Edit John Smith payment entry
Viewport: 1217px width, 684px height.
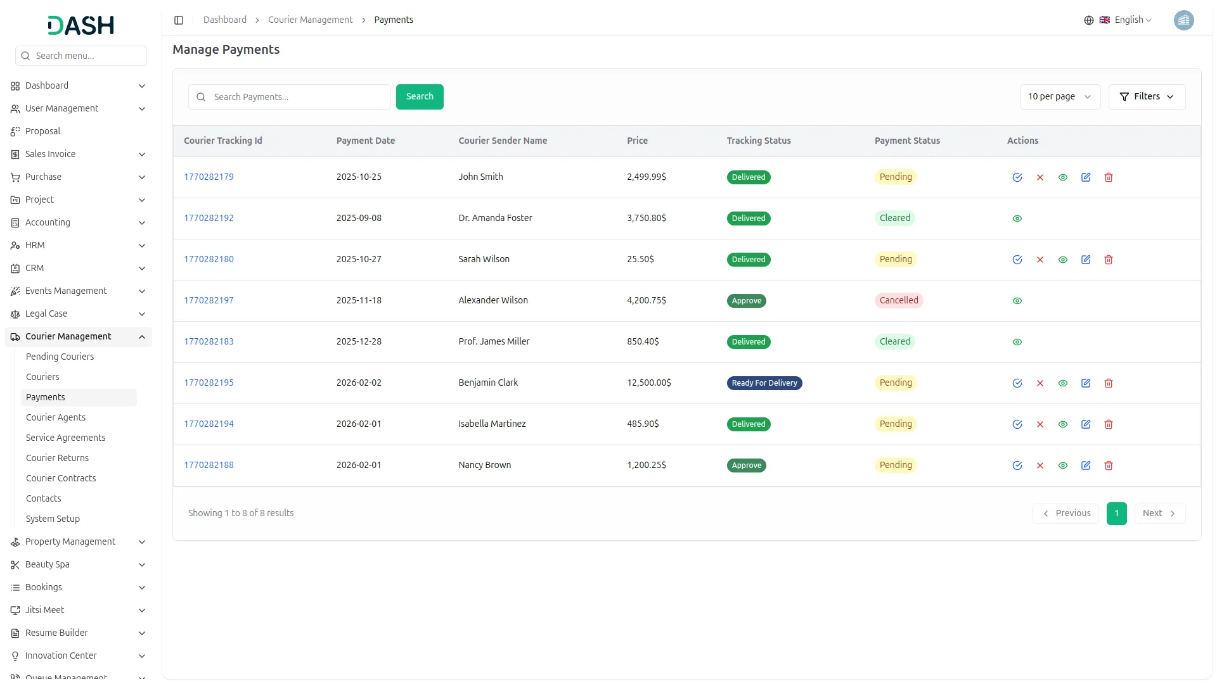tap(1086, 177)
